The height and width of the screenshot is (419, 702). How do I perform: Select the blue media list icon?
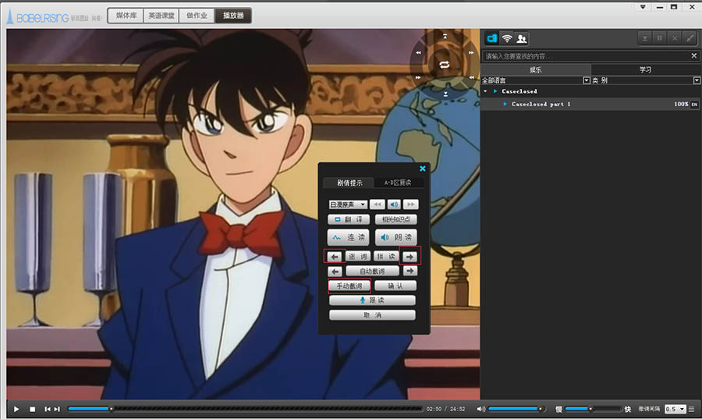(x=492, y=38)
